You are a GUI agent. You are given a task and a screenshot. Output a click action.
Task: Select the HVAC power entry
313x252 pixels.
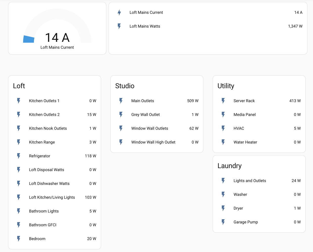click(239, 129)
